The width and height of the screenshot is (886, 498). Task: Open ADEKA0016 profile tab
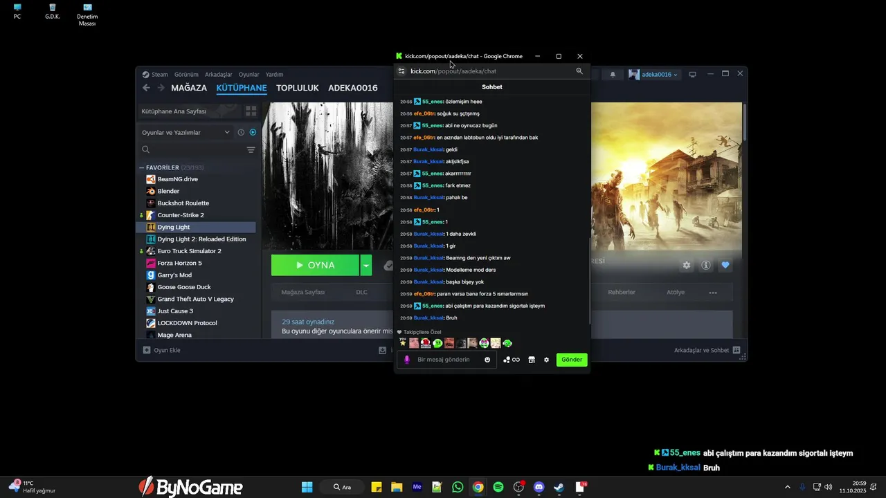(353, 88)
